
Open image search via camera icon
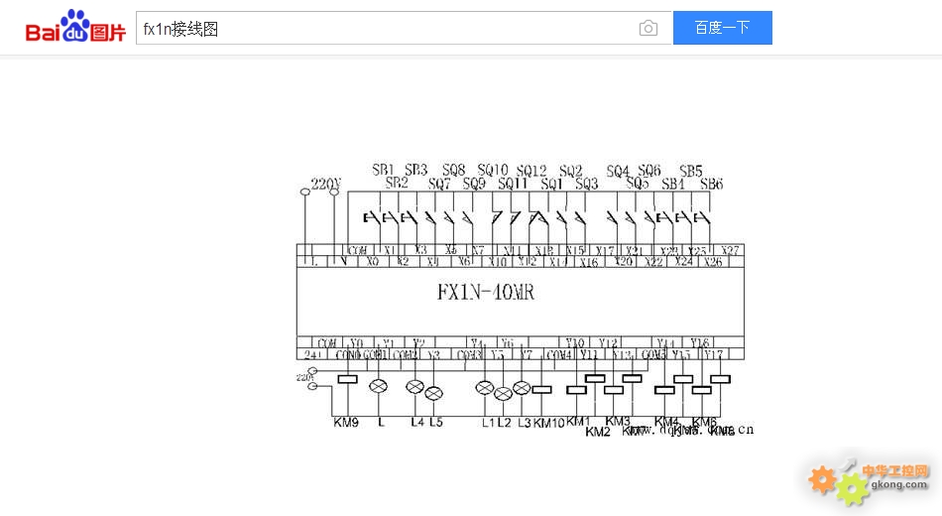(648, 29)
